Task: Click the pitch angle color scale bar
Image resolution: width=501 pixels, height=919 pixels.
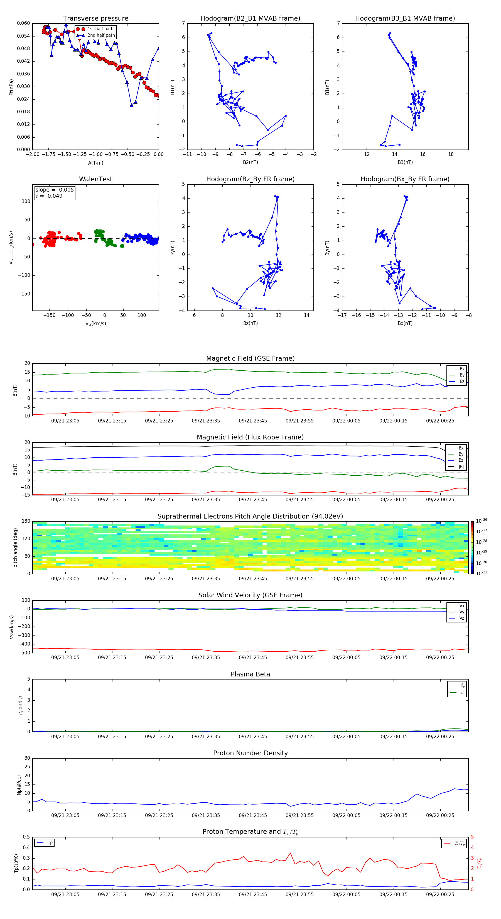Action: click(472, 548)
